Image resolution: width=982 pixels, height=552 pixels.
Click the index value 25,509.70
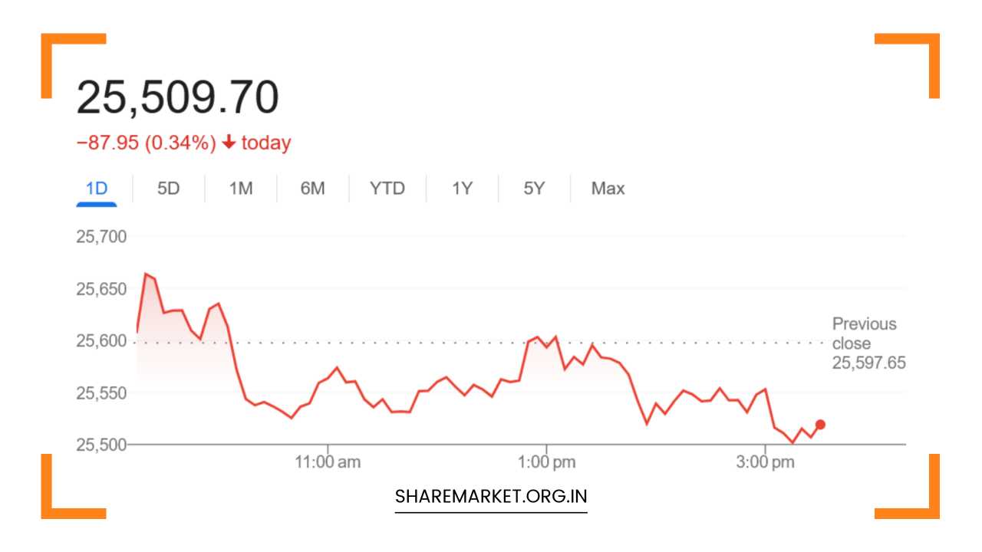(179, 95)
